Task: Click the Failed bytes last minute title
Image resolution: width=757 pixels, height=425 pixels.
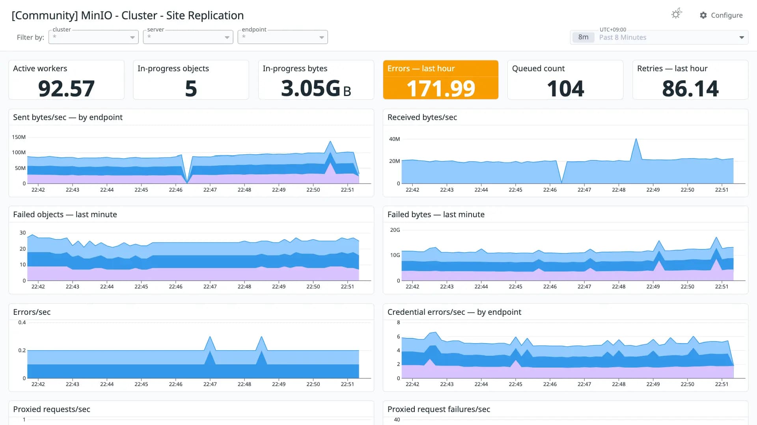Action: [x=436, y=214]
